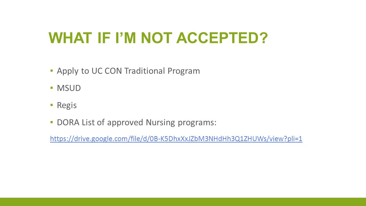Click the word 'Program' in first bullet
The height and width of the screenshot is (206, 366).
click(x=184, y=71)
